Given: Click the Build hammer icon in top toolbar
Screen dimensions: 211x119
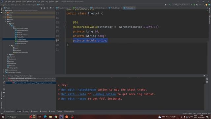Looking at the screenshot, I should pyautogui.click(x=170, y=5).
